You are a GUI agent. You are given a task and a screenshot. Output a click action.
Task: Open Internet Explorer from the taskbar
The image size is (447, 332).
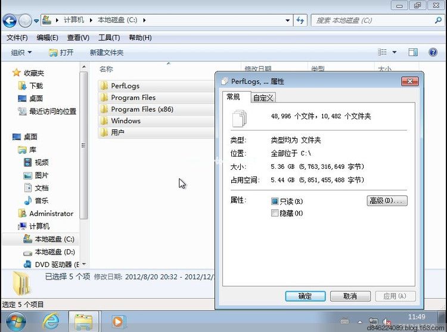(x=52, y=321)
